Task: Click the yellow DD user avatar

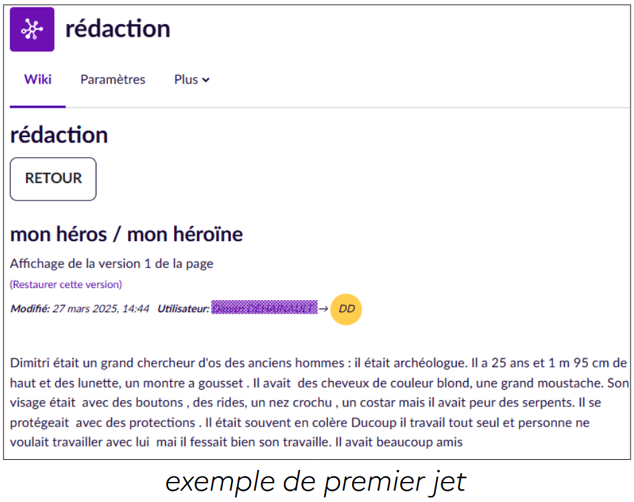Action: [346, 309]
